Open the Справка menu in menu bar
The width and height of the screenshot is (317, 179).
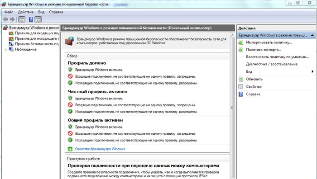click(56, 12)
